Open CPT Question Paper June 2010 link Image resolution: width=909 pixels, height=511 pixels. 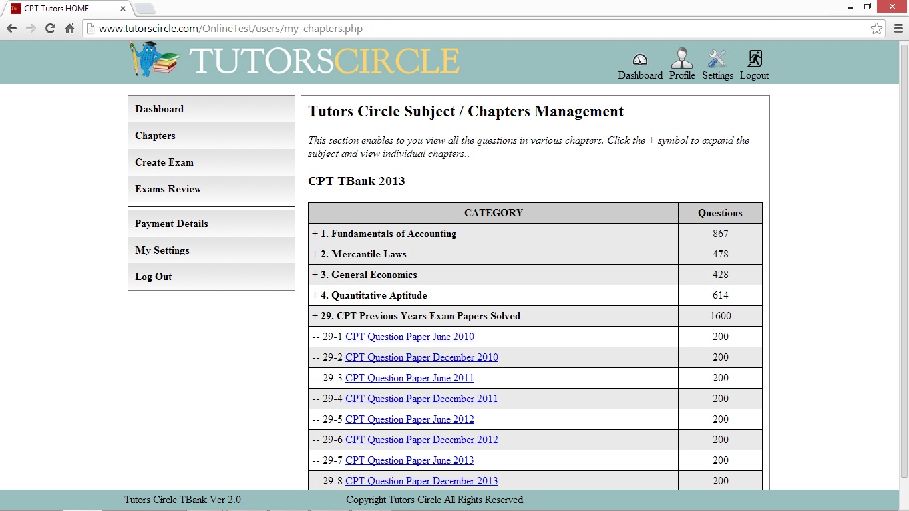(x=410, y=337)
